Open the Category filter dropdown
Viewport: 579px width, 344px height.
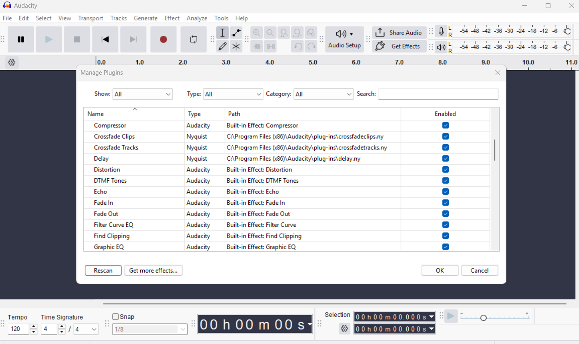pos(323,94)
